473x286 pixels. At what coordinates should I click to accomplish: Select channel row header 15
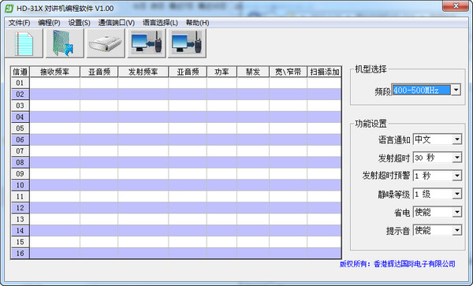20,242
